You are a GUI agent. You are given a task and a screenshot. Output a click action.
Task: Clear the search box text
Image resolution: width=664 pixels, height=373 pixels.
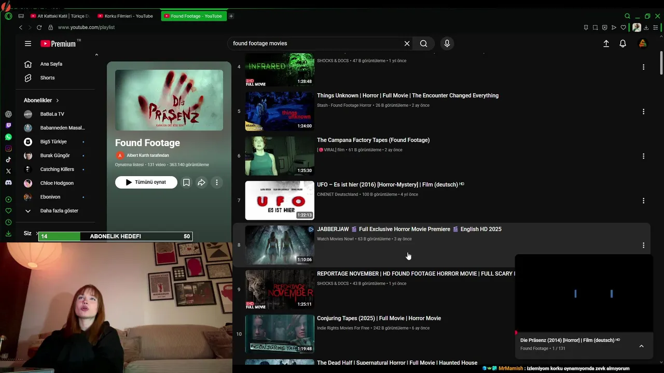[407, 44]
